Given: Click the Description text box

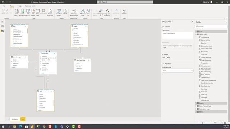Looking at the screenshot, I should click(178, 35).
